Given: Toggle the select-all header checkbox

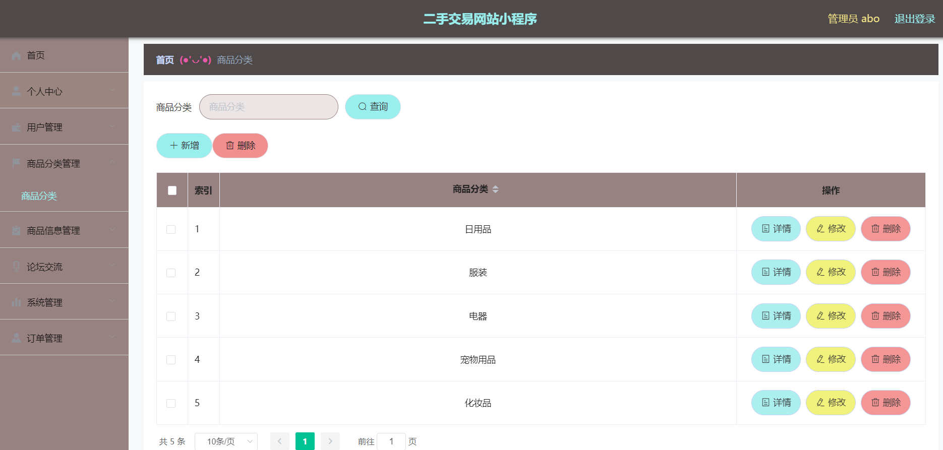Looking at the screenshot, I should (172, 190).
